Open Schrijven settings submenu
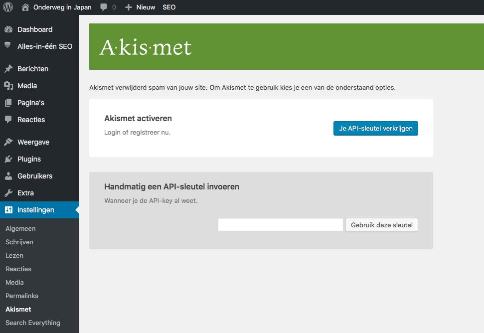Screen dimensions: 484x333 (x=19, y=242)
